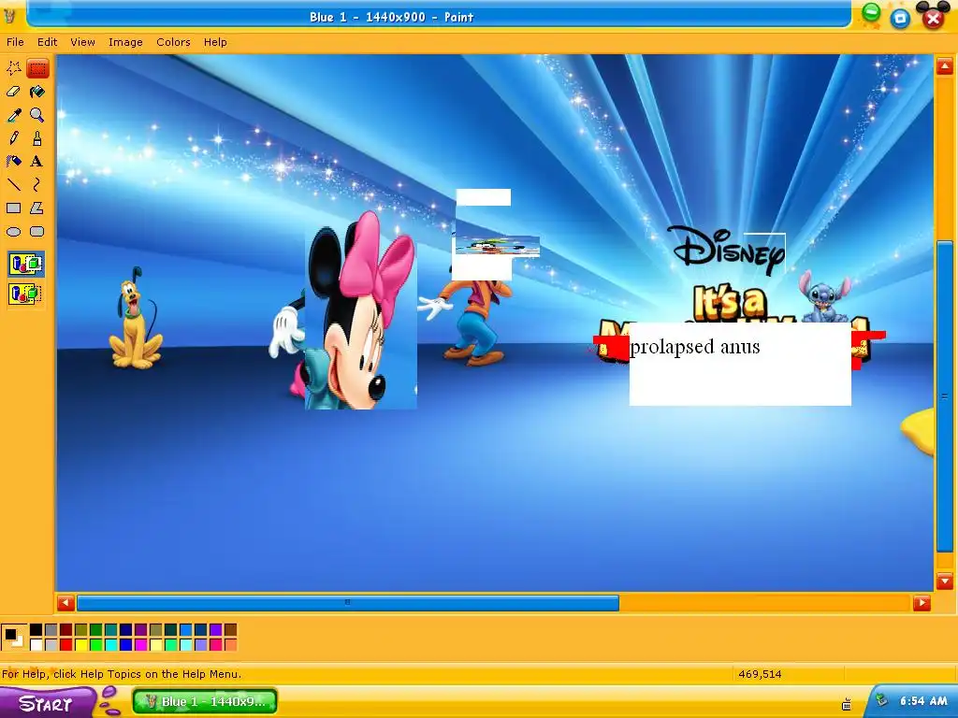Enable opaque selection background option
This screenshot has height=718, width=958.
click(x=25, y=265)
